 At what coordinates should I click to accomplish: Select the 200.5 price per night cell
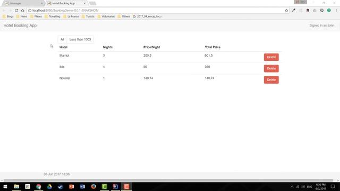(x=147, y=55)
